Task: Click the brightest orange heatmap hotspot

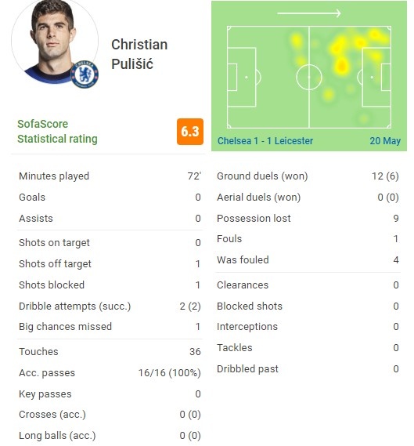Action: coord(341,67)
